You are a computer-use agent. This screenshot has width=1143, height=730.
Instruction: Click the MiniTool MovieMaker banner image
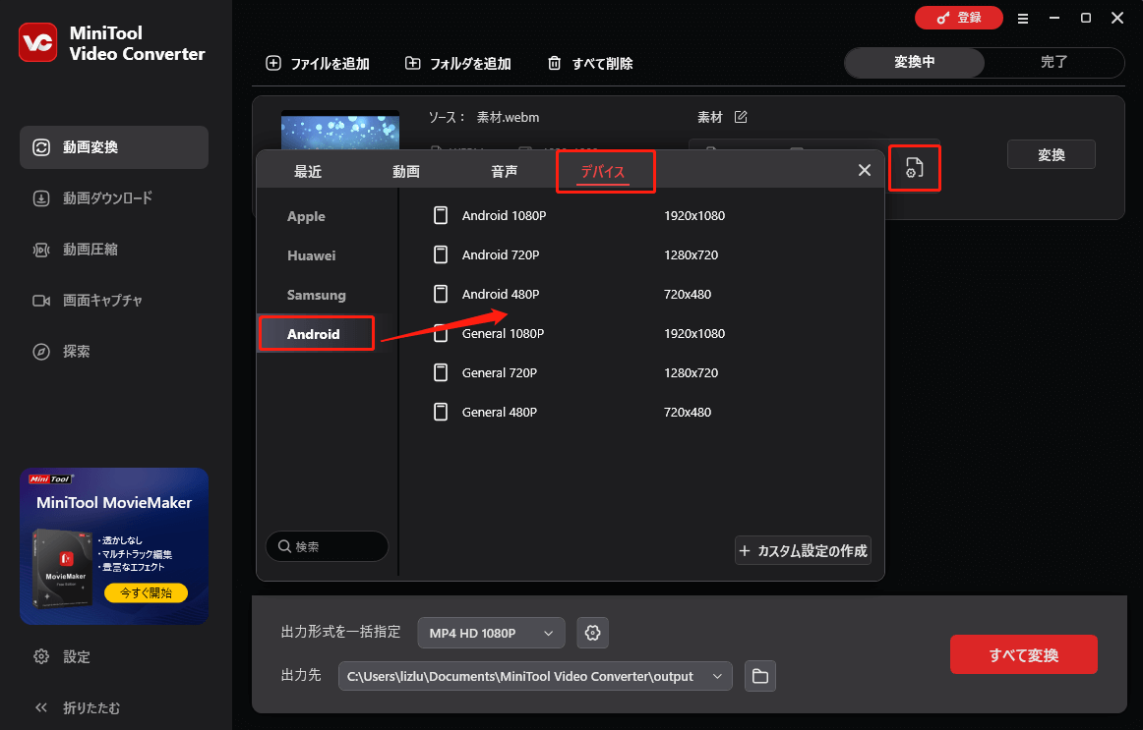click(x=114, y=546)
